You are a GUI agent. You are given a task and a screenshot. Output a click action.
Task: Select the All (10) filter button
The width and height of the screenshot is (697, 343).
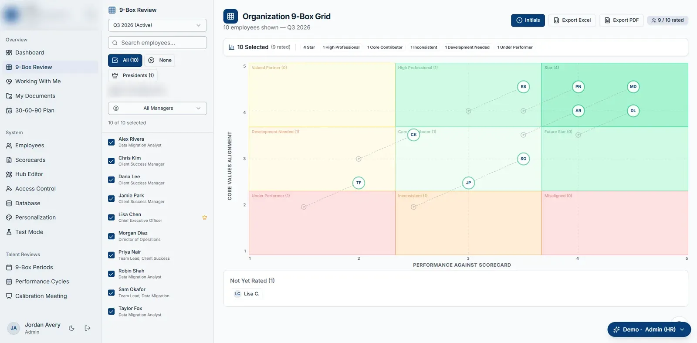pyautogui.click(x=125, y=60)
